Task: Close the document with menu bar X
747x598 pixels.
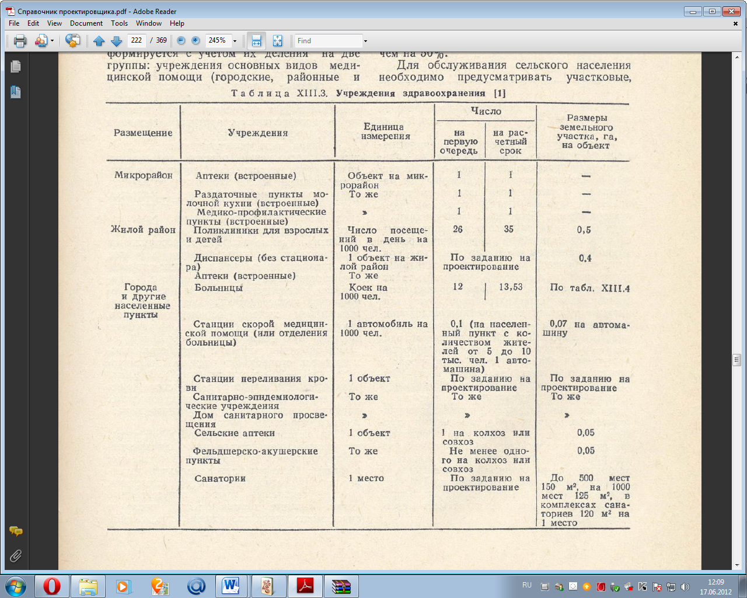Action: click(736, 24)
